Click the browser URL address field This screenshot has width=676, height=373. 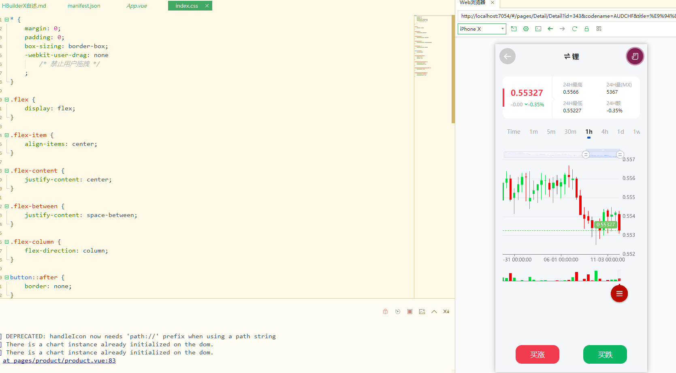(567, 16)
